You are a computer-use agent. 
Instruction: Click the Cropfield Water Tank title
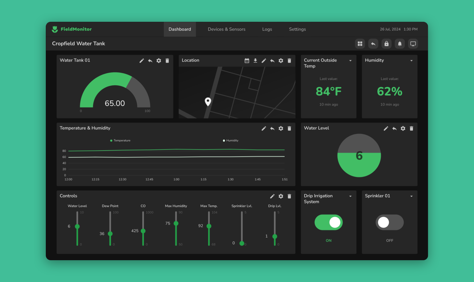(79, 44)
